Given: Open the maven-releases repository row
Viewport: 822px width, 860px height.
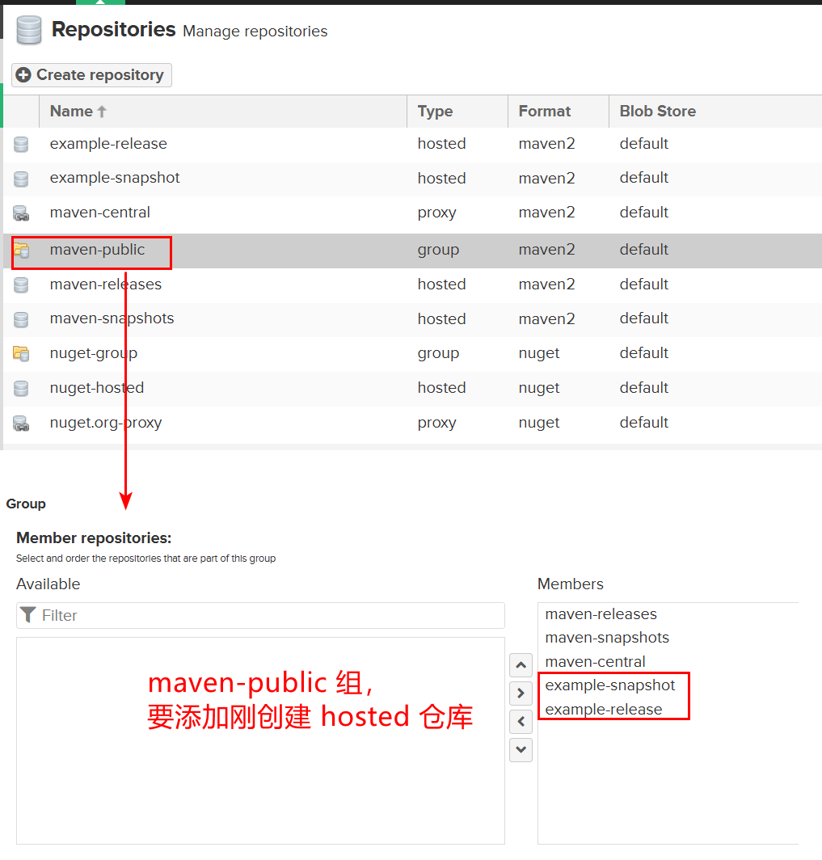Looking at the screenshot, I should tap(412, 285).
